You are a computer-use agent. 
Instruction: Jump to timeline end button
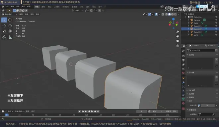[98, 111]
